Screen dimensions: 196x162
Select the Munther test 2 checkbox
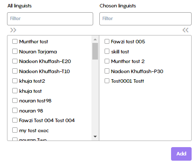pos(107,61)
